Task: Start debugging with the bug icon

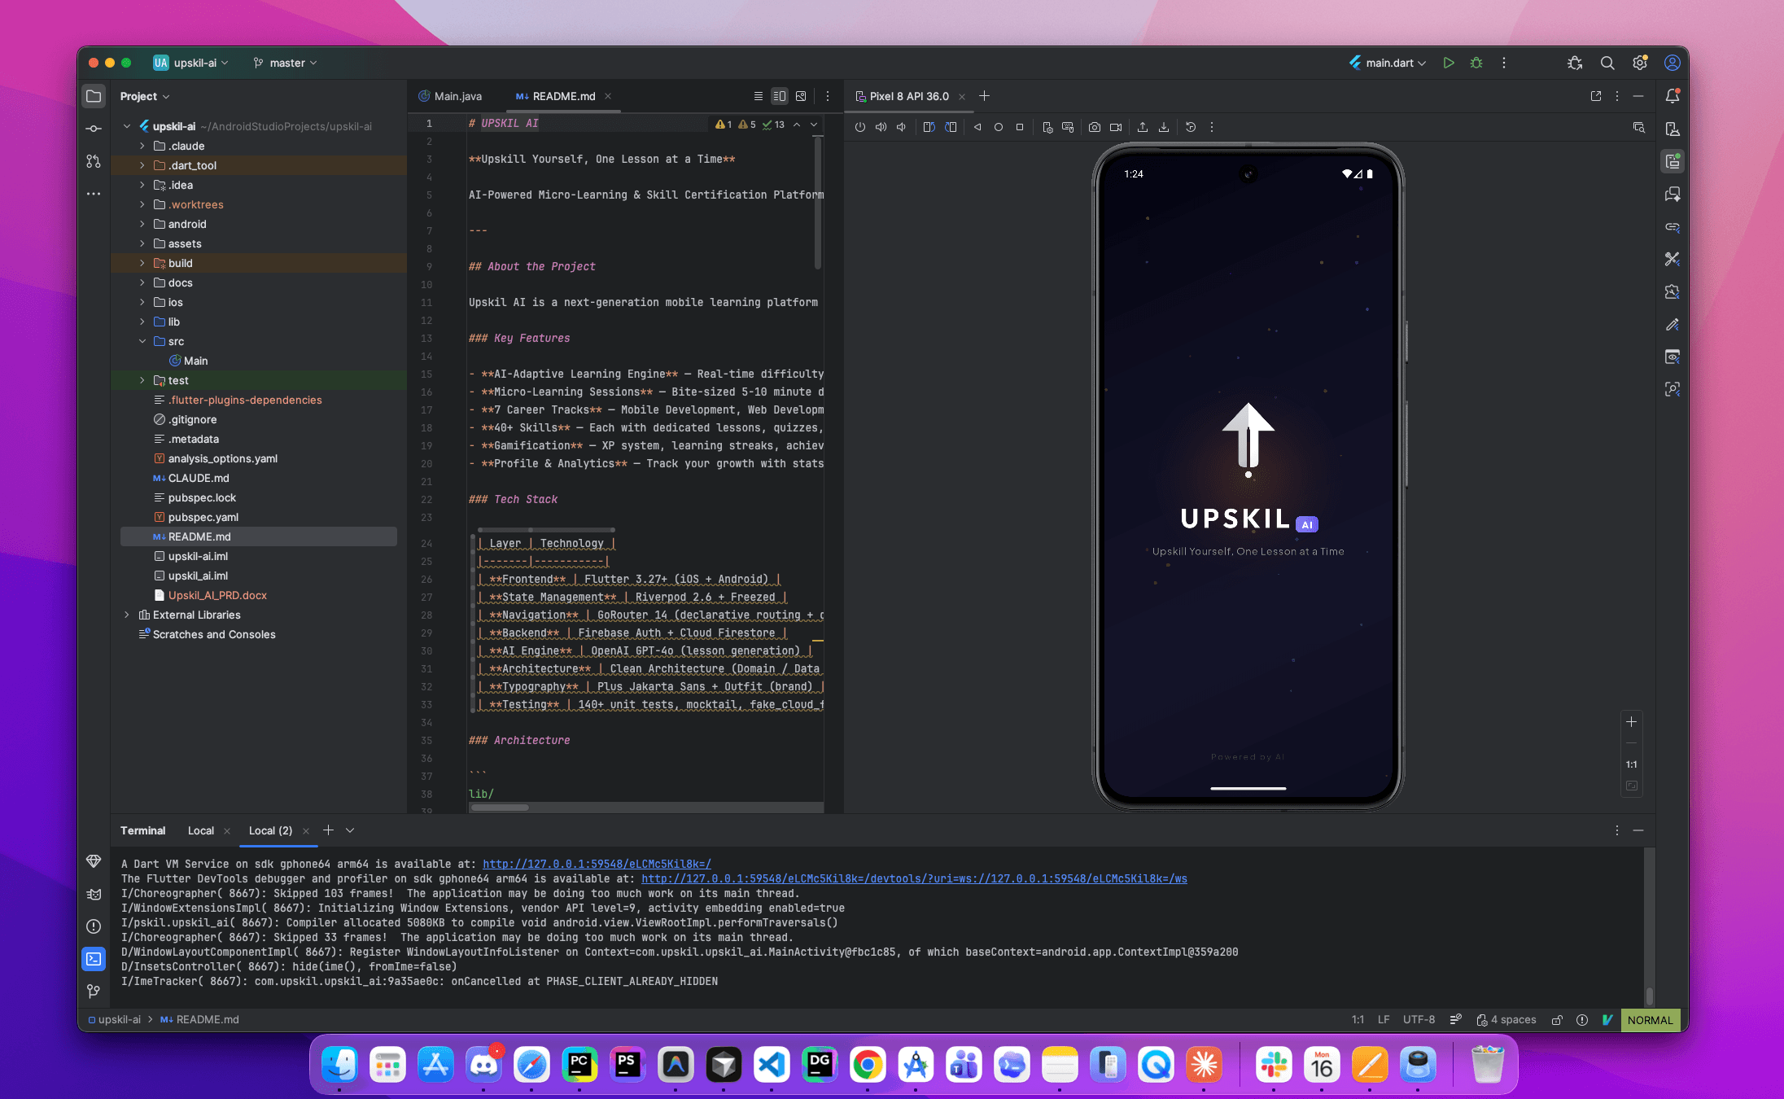Action: click(x=1476, y=63)
